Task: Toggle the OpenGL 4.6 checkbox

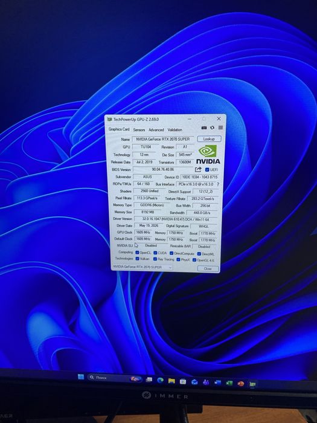Action: (194, 260)
